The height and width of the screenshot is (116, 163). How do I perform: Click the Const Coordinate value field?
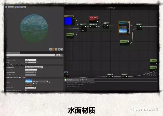[x=30, y=72]
